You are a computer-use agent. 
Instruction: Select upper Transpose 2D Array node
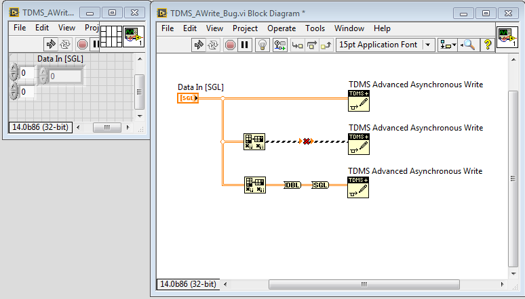[x=254, y=141]
